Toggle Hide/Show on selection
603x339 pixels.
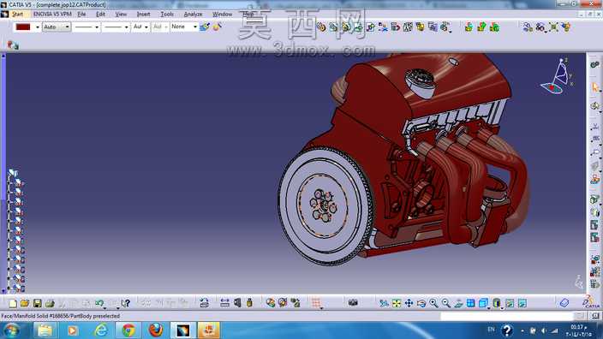point(510,303)
